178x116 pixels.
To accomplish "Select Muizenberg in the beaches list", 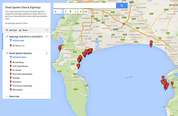I will (x=17, y=62).
